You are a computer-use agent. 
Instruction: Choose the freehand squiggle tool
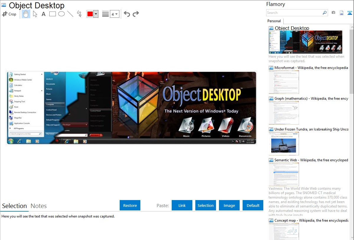coord(79,14)
